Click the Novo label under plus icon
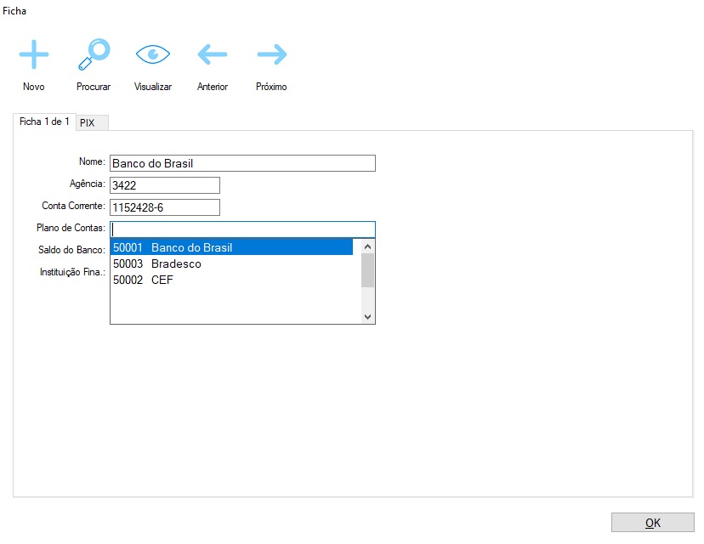704x544 pixels. pos(34,87)
